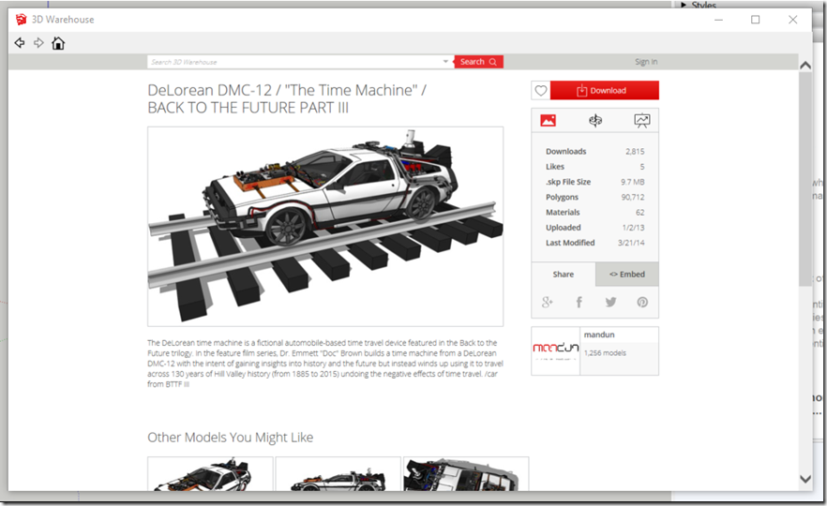This screenshot has height=506, width=827.
Task: Like the model with the heart icon
Action: [x=540, y=91]
